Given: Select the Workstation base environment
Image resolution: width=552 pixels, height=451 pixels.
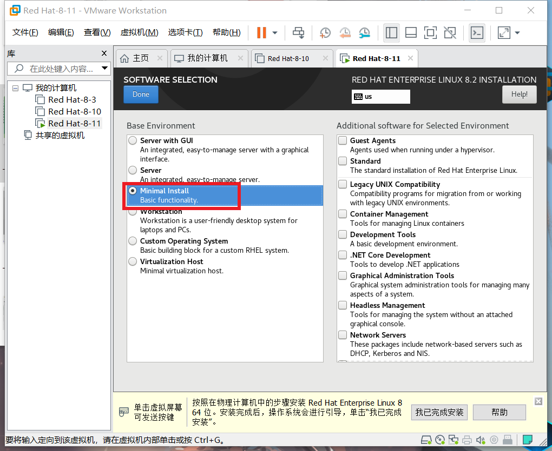Looking at the screenshot, I should pos(133,212).
